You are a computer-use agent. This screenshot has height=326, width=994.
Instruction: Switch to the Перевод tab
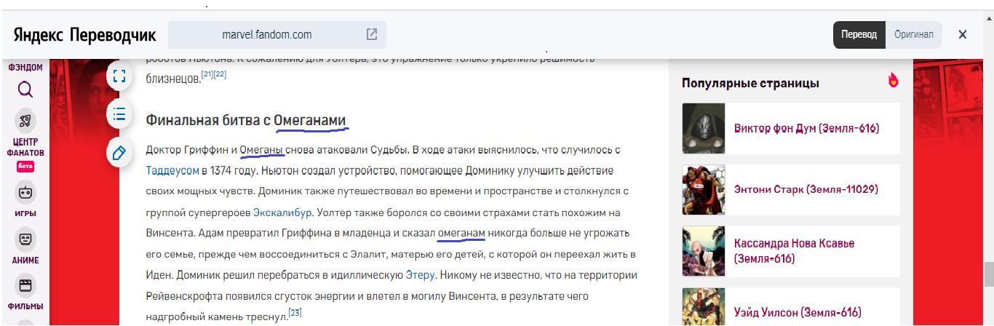(x=859, y=34)
